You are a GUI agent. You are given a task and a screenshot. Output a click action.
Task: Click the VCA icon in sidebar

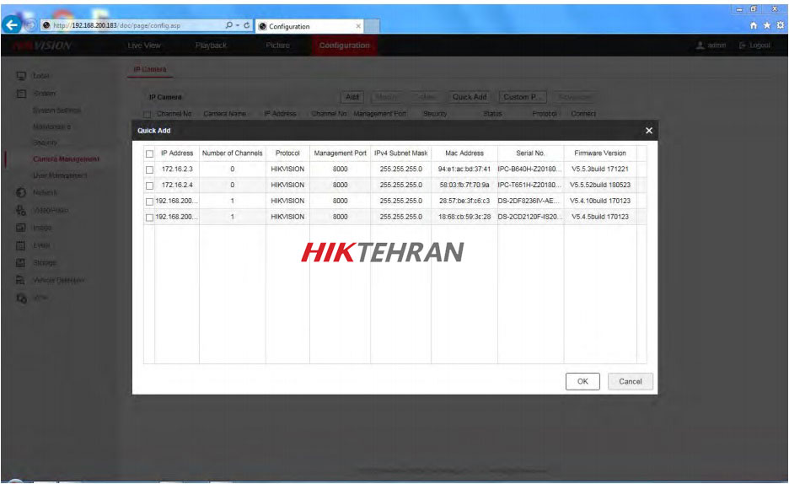pyautogui.click(x=21, y=298)
